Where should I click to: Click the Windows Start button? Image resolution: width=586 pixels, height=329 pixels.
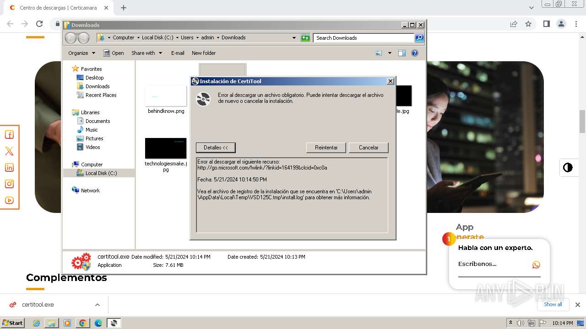tap(13, 323)
